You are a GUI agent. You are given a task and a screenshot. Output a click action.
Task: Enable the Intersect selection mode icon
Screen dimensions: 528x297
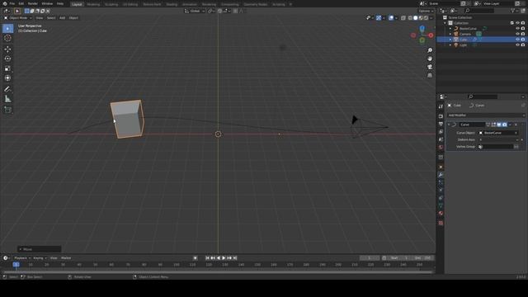click(x=48, y=11)
